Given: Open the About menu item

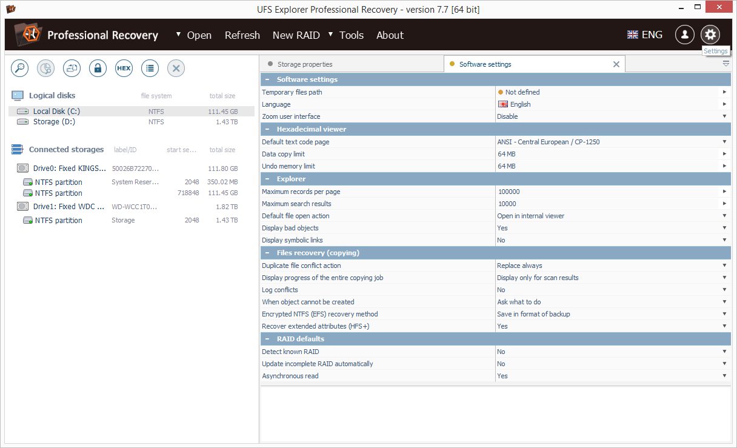Looking at the screenshot, I should pyautogui.click(x=390, y=35).
